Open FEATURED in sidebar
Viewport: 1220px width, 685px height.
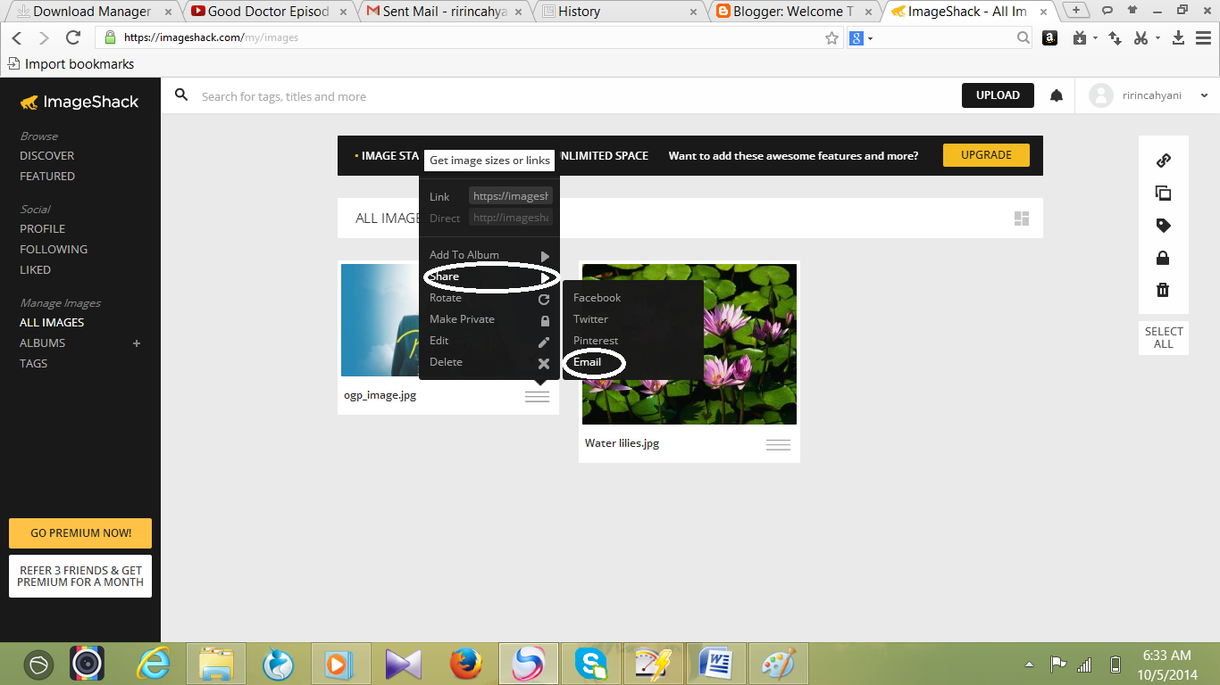[47, 176]
